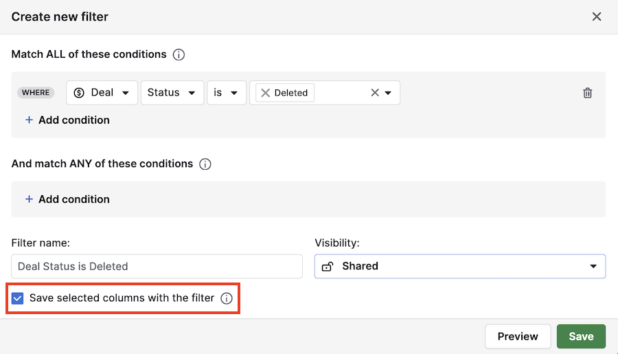Open the Visibility Shared dropdown
618x354 pixels.
459,266
